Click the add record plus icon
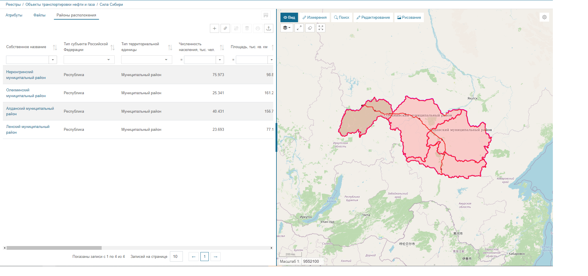 [214, 28]
